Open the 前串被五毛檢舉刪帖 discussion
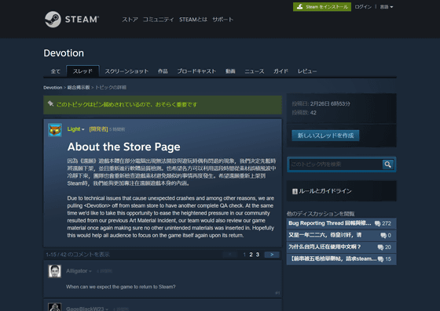 tap(341, 259)
